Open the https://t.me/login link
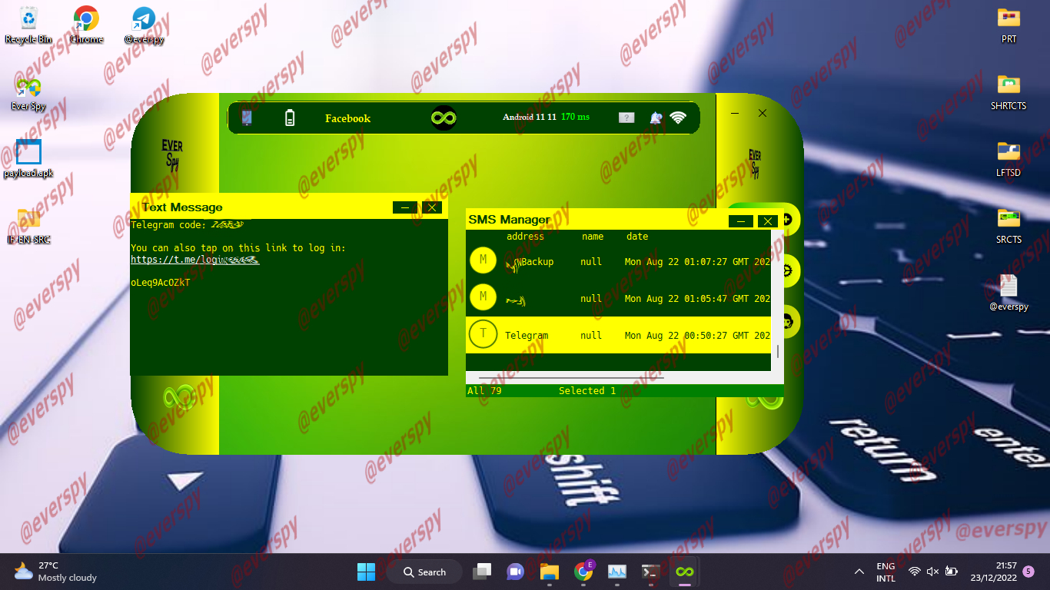The image size is (1050, 590). point(194,260)
